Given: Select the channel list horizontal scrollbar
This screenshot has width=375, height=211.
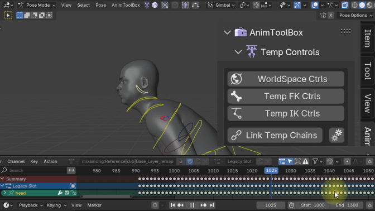Looking at the screenshot, I should (107, 196).
